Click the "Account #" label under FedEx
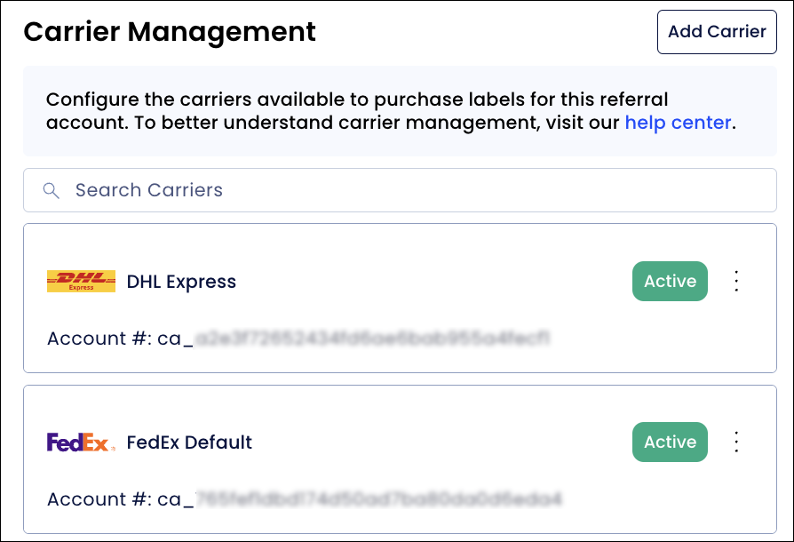The image size is (794, 542). coord(99,499)
